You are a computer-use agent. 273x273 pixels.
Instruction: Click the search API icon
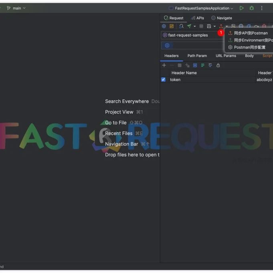181,26
